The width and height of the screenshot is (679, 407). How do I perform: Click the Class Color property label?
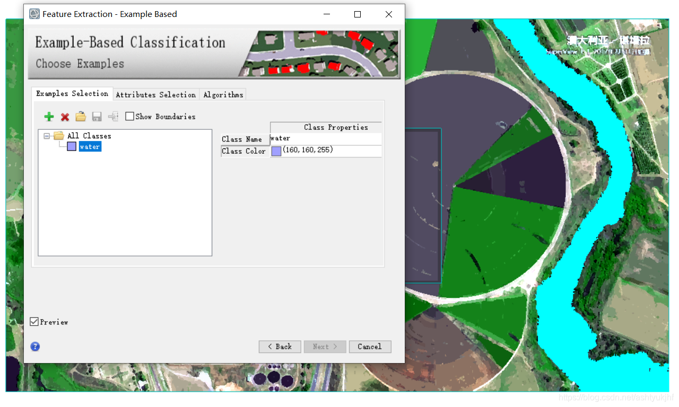tap(246, 151)
